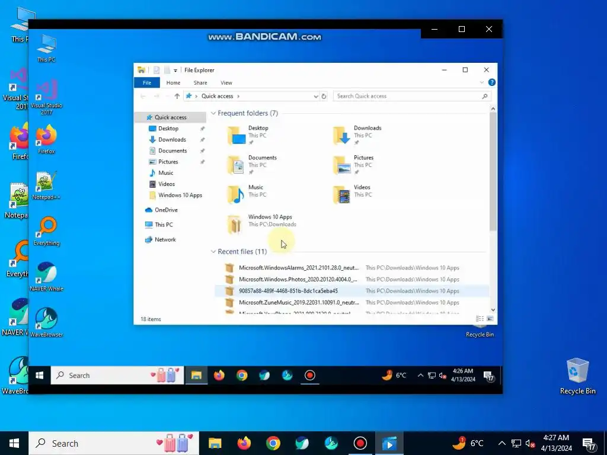Open This PC icon on inner desktop
607x455 pixels.
coord(46,48)
